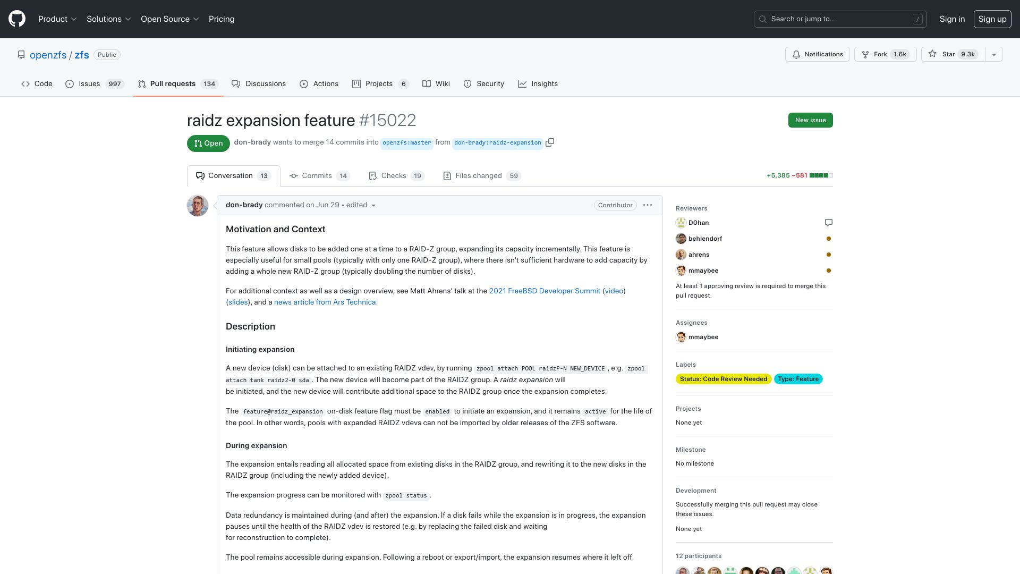Screen dimensions: 1020x574
Task: Switch to the Commits tab
Action: (319, 176)
